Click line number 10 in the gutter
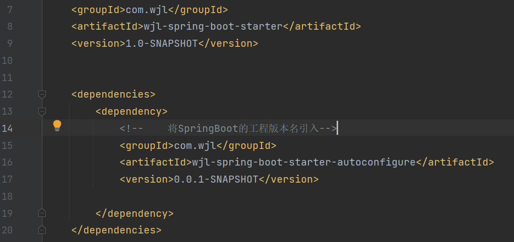Viewport: 514px width, 242px height. [x=7, y=60]
